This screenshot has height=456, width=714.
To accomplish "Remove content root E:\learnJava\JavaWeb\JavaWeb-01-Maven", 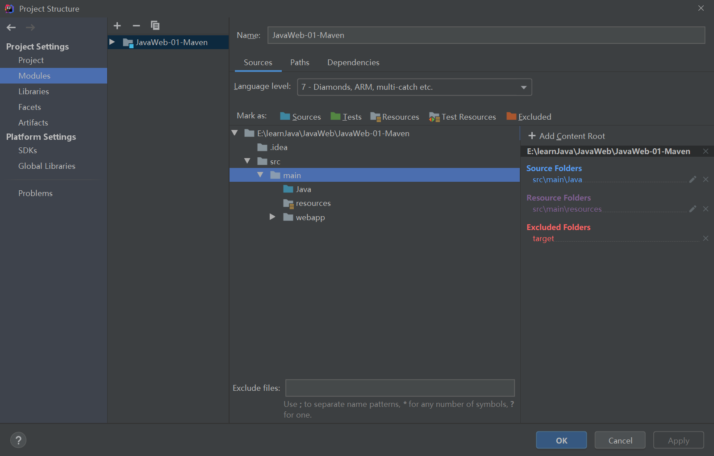I will point(706,151).
